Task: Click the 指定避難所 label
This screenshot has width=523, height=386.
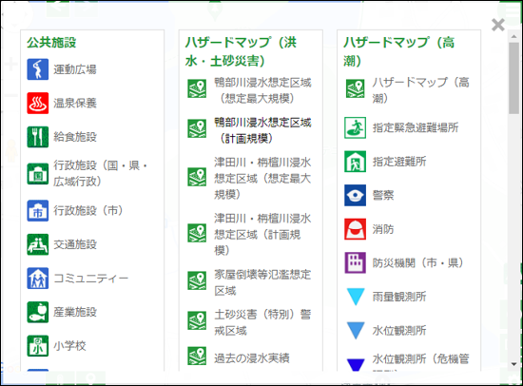Action: 399,162
